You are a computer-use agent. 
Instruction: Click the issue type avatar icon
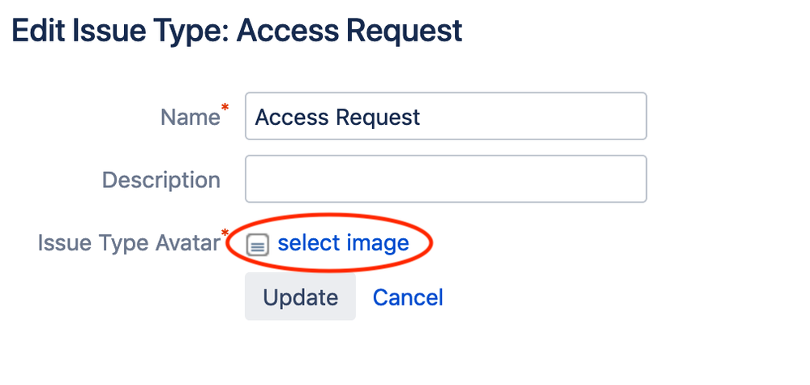(257, 245)
